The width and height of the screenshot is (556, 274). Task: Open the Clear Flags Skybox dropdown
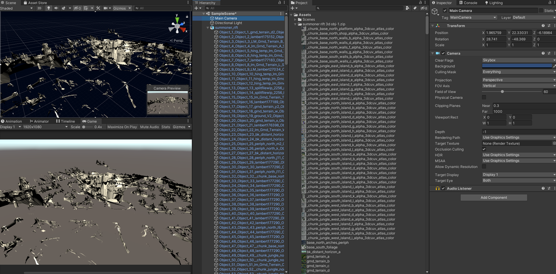519,60
